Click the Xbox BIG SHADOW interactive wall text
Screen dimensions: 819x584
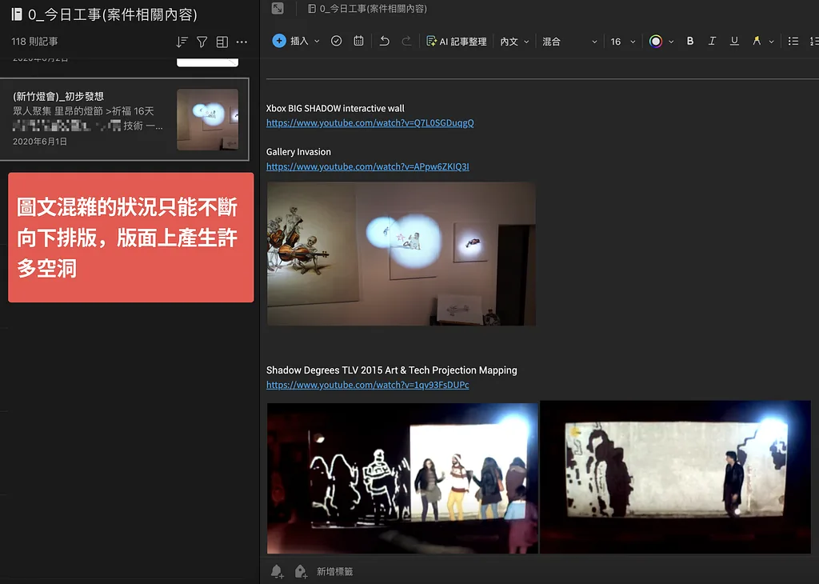coord(335,108)
